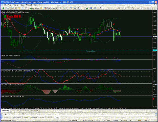Expand the chart templates dropdown
Image resolution: width=158 pixels, height=122 pixels.
(97, 8)
